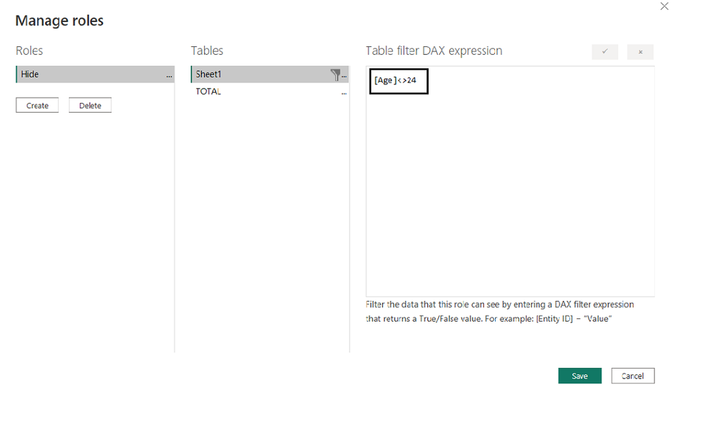Open more options for Sheet1 table
Screen dimensions: 709x422
click(x=345, y=75)
